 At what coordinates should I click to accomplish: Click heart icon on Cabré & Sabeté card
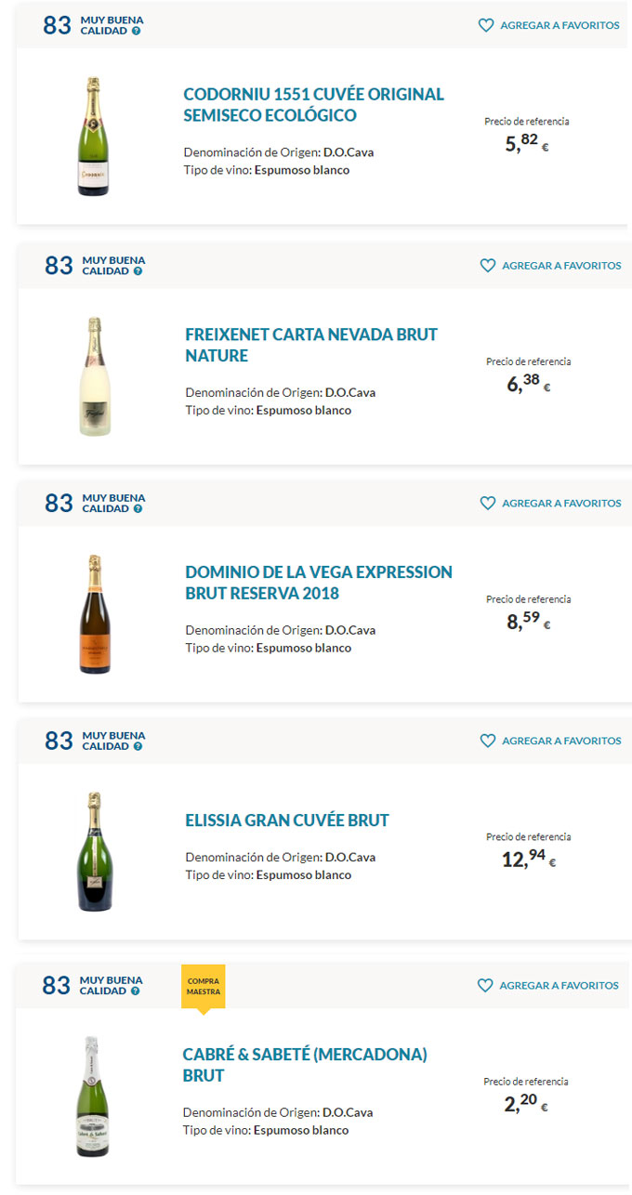[x=485, y=985]
